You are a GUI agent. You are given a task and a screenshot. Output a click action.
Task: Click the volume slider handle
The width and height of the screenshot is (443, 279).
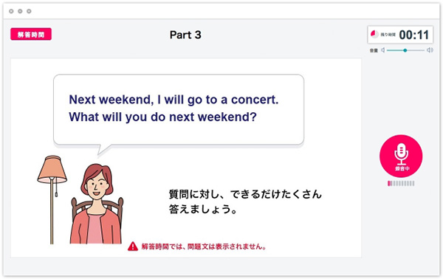point(405,50)
